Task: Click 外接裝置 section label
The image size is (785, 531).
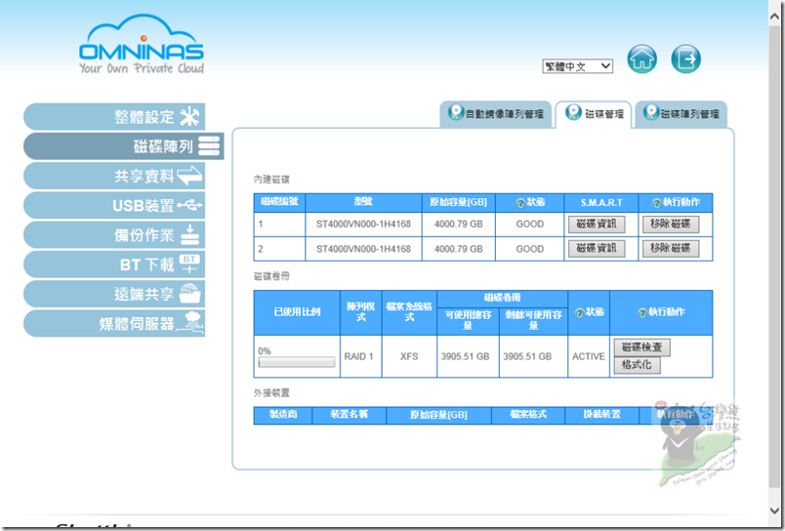Action: coord(271,392)
